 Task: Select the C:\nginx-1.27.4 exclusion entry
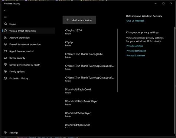coord(90,32)
